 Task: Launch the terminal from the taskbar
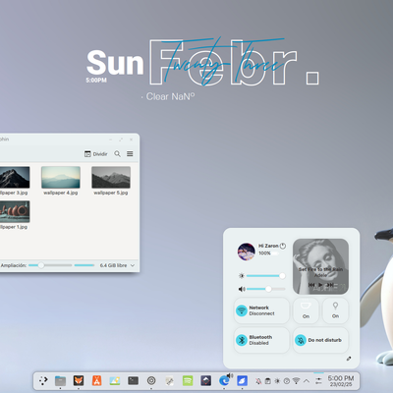133,380
